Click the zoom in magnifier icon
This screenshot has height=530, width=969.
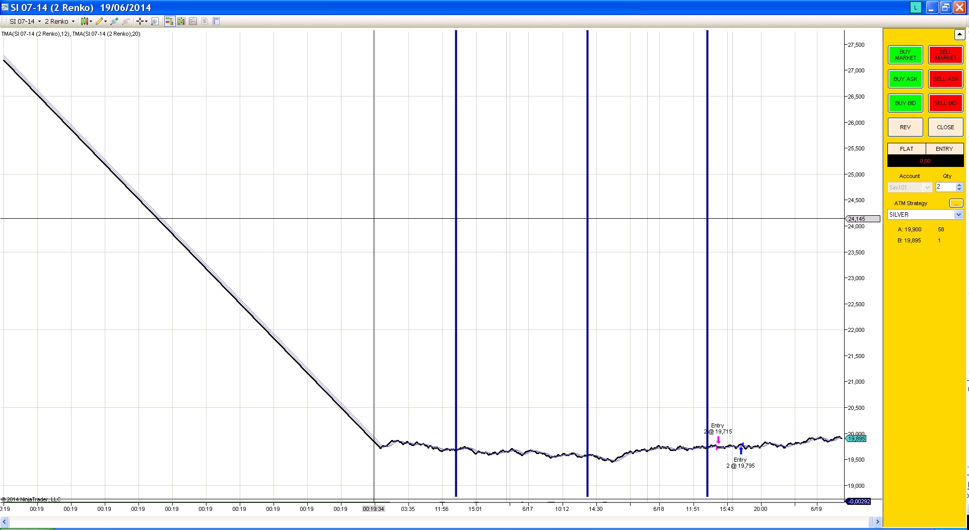click(114, 21)
